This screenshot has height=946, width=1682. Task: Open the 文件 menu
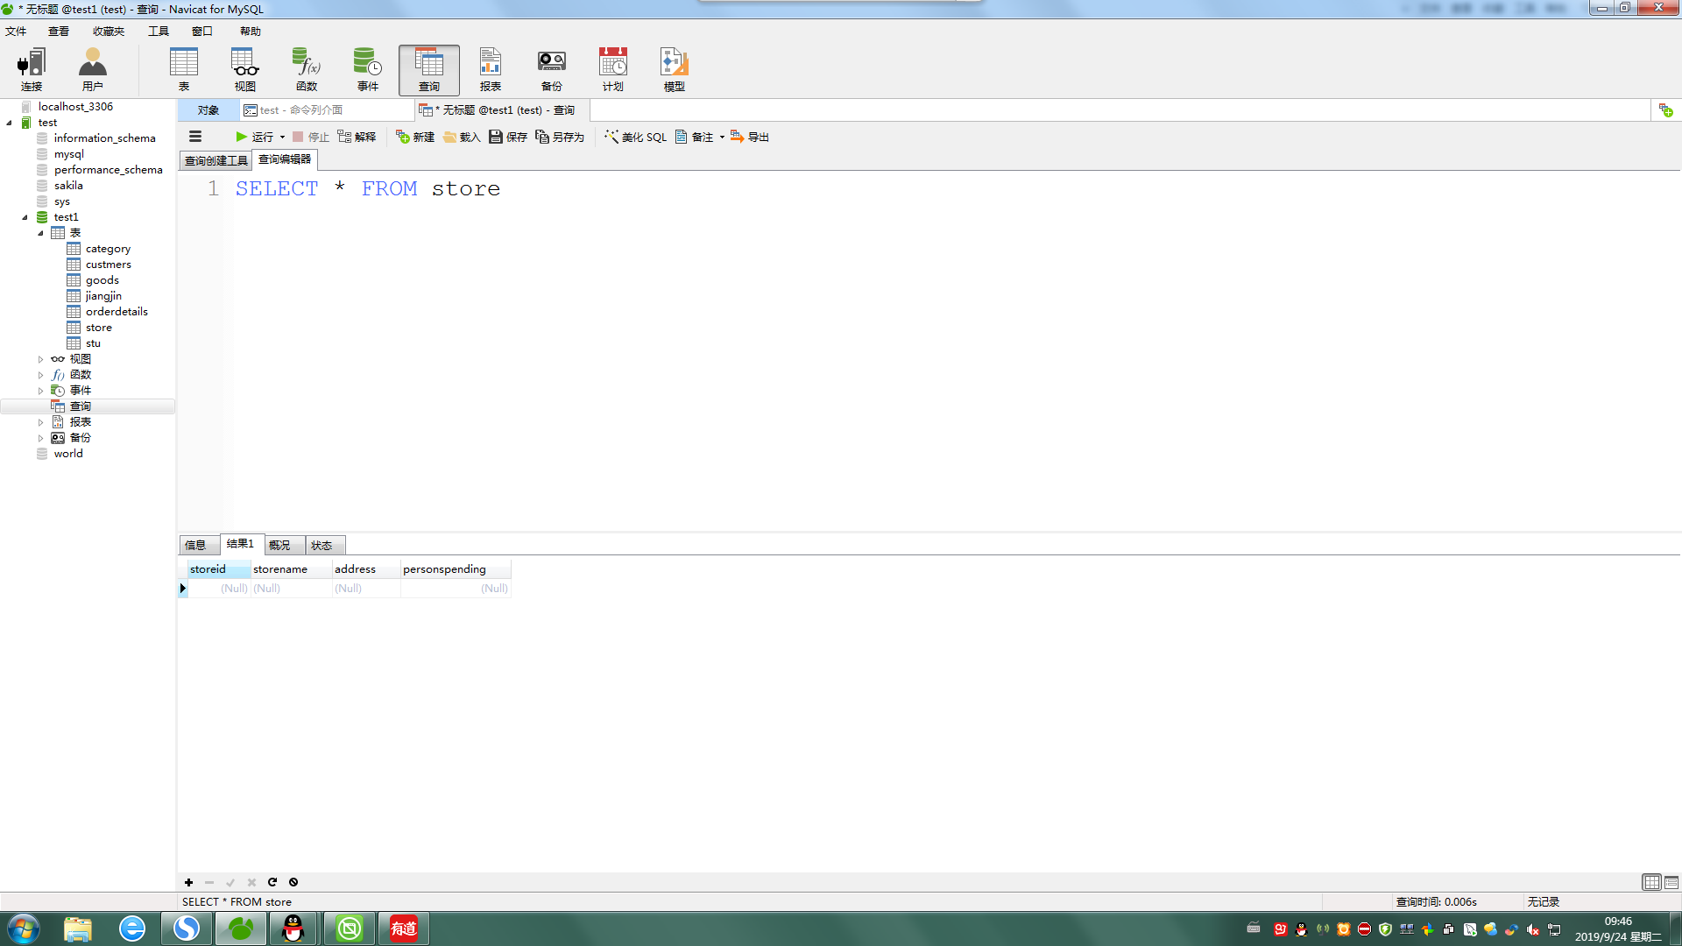click(16, 32)
